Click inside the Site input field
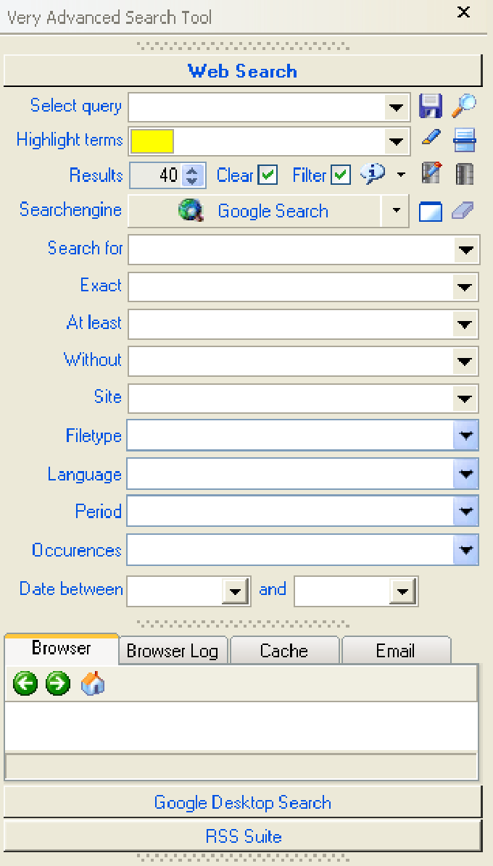Viewport: 493px width, 866px height. click(291, 398)
